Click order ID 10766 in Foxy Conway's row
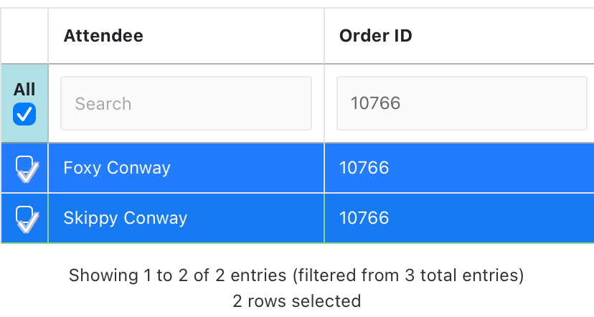 [364, 168]
